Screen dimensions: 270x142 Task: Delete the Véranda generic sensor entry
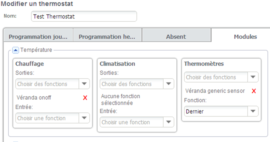pos(254,91)
